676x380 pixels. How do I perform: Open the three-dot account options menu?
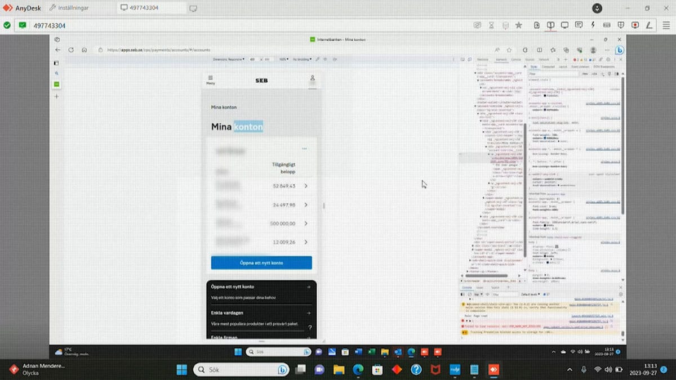click(x=304, y=149)
